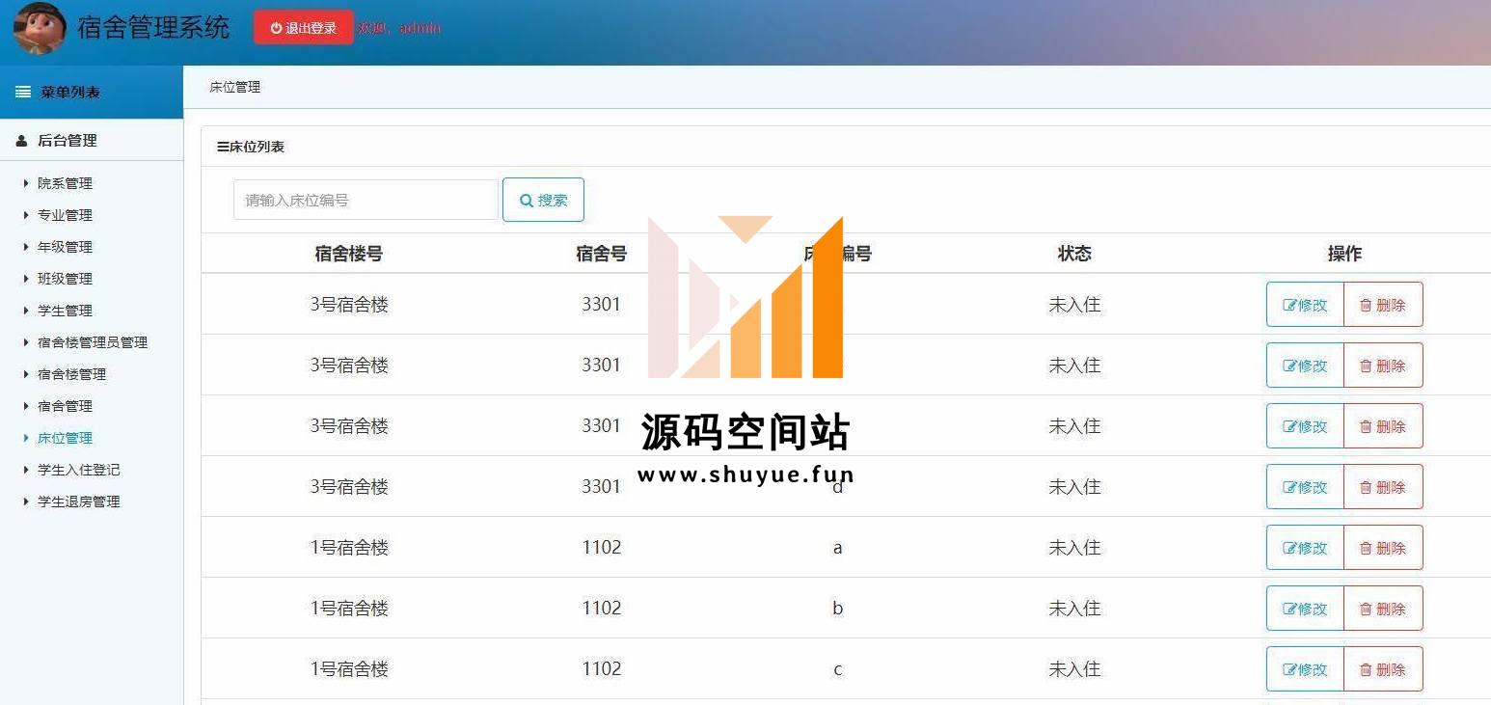Click the hamburger icon beside 菜单列表

click(x=23, y=93)
